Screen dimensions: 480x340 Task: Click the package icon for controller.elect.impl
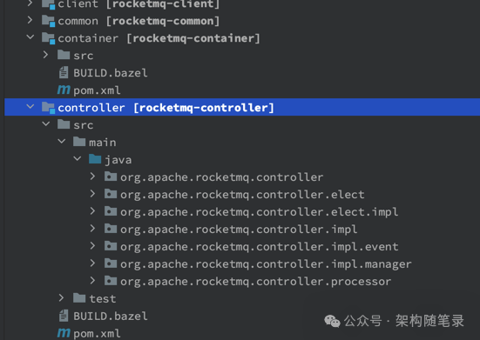coord(111,211)
